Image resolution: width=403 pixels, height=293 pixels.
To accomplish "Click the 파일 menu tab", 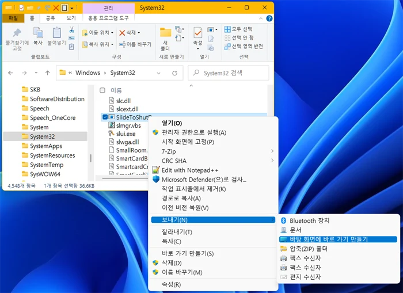I will click(x=13, y=18).
